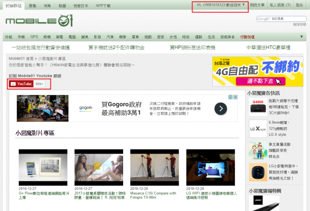Open the 買HP碳粉匣送印表機 promo link
310x211 pixels.
[192, 48]
